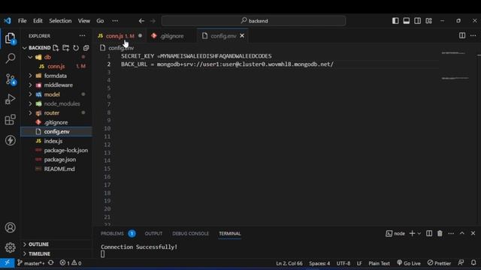Open the File menu
The height and width of the screenshot is (270, 481).
pyautogui.click(x=22, y=21)
